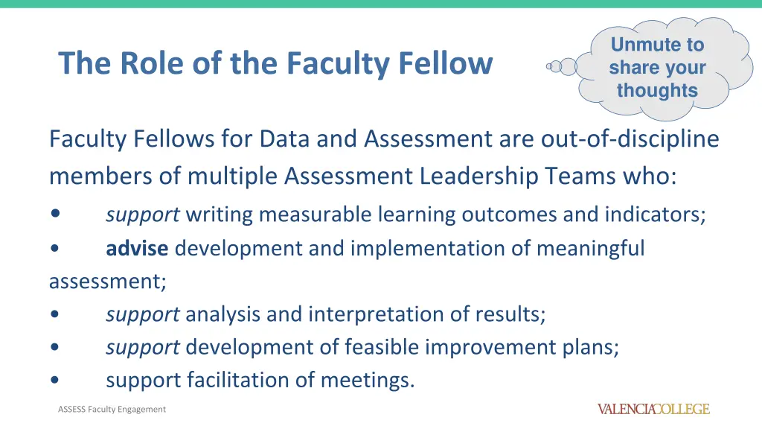762x429 pixels.
Task: Click the wrapped word "assessment;" on its own line
Action: pos(108,282)
